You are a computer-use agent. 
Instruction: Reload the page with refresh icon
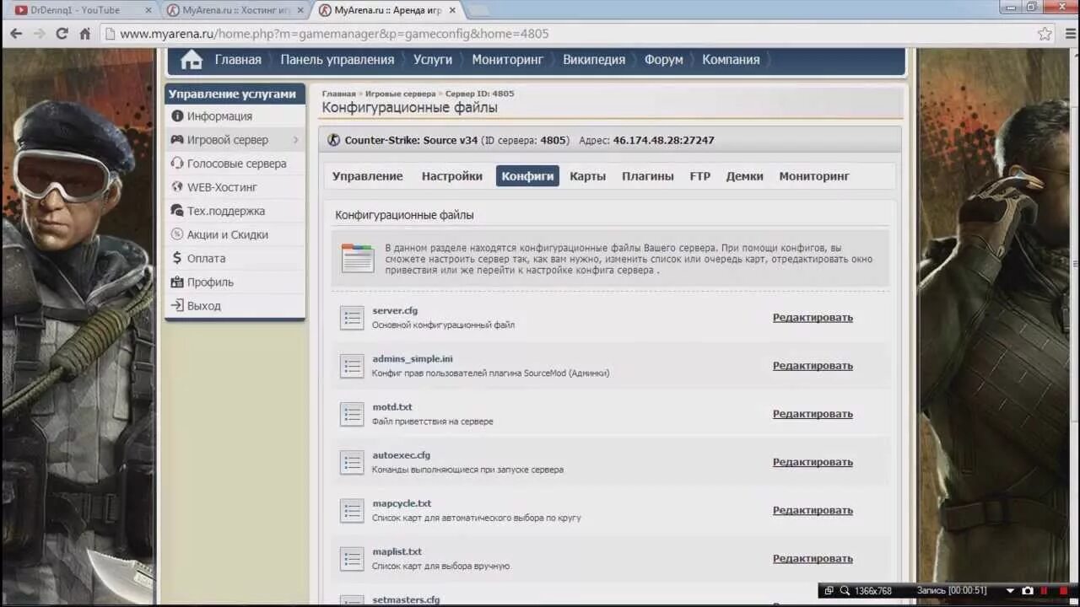pos(62,34)
